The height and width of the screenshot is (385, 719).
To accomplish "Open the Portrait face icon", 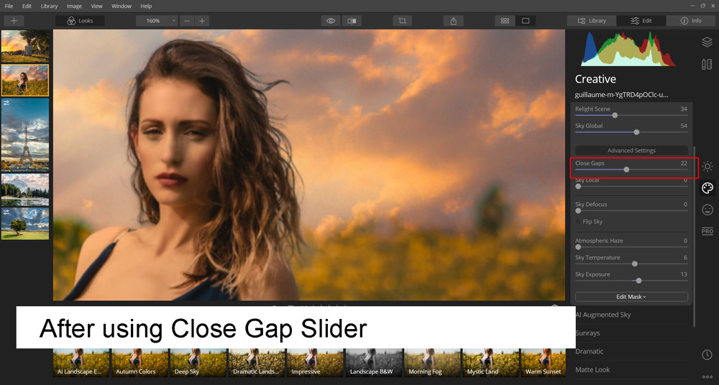I will (x=707, y=210).
